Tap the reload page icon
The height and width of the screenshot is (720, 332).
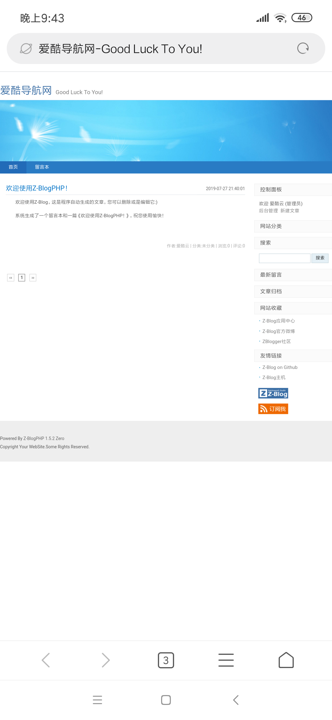[303, 48]
